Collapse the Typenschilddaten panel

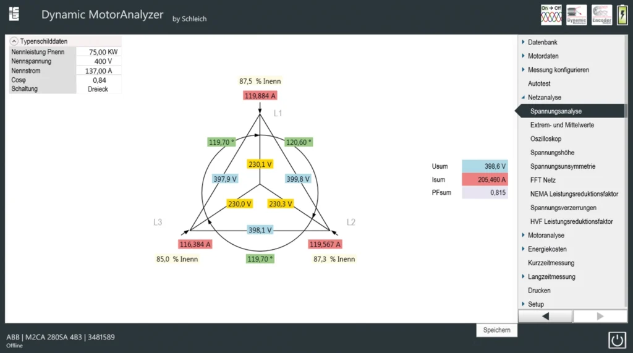(x=14, y=41)
